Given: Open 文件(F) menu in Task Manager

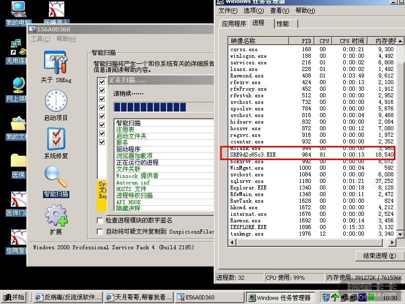Looking at the screenshot, I should [x=228, y=11].
